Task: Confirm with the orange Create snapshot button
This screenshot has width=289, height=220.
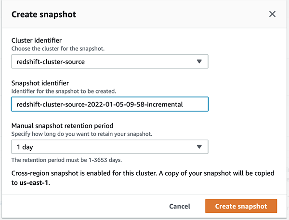Action: [241, 206]
